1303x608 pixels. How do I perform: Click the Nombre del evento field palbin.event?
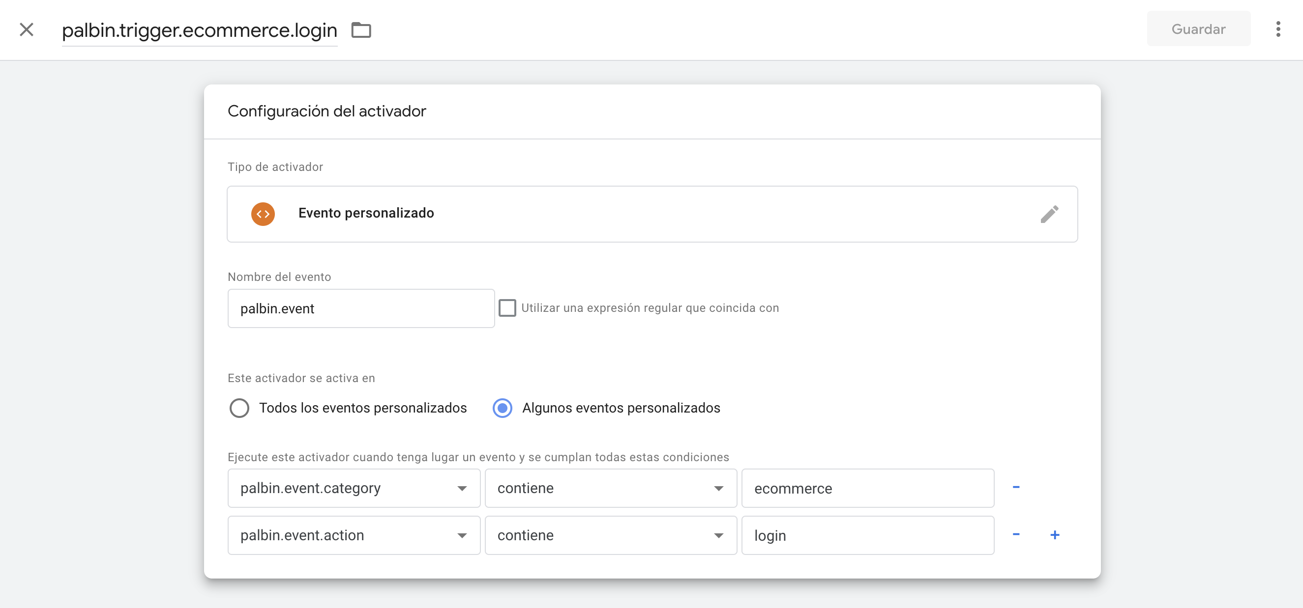pyautogui.click(x=360, y=308)
